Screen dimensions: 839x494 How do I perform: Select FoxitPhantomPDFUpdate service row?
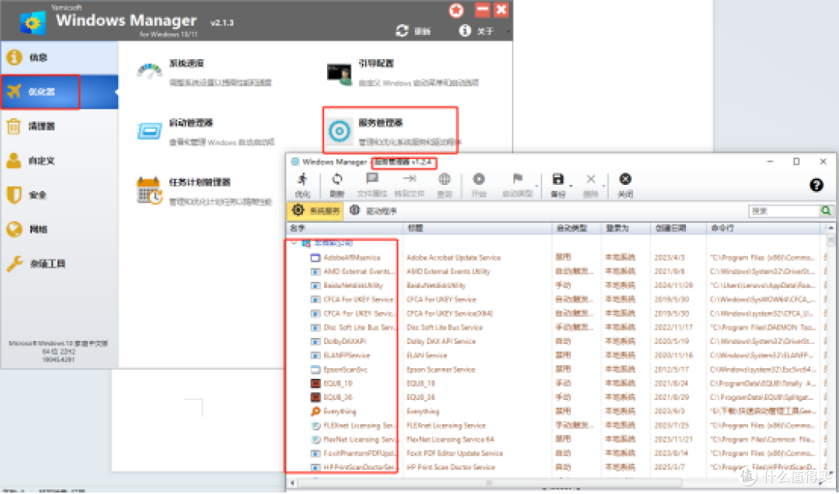pyautogui.click(x=556, y=454)
